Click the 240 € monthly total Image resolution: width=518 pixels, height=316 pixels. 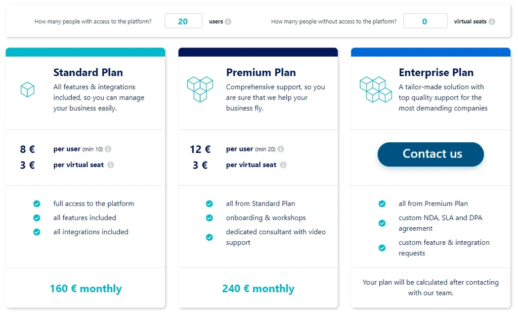tap(258, 289)
